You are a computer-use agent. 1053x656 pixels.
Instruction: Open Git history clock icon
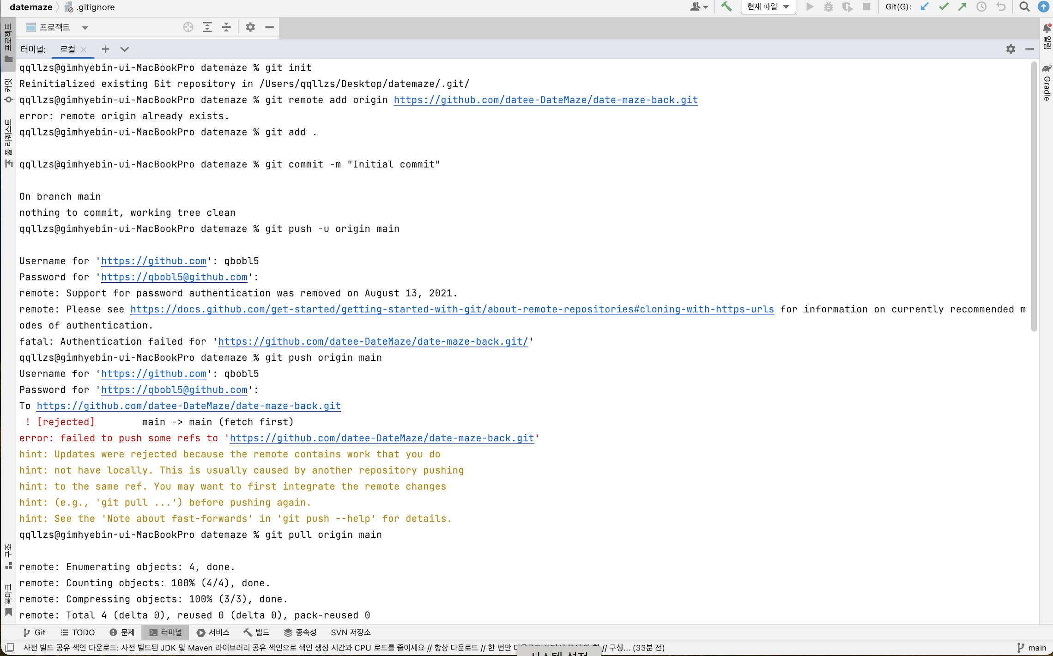(x=981, y=7)
